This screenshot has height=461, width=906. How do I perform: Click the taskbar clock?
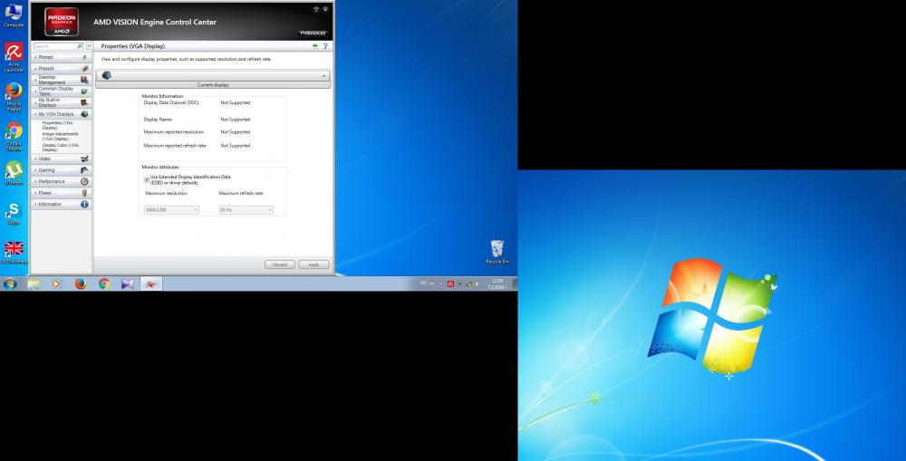click(x=497, y=283)
